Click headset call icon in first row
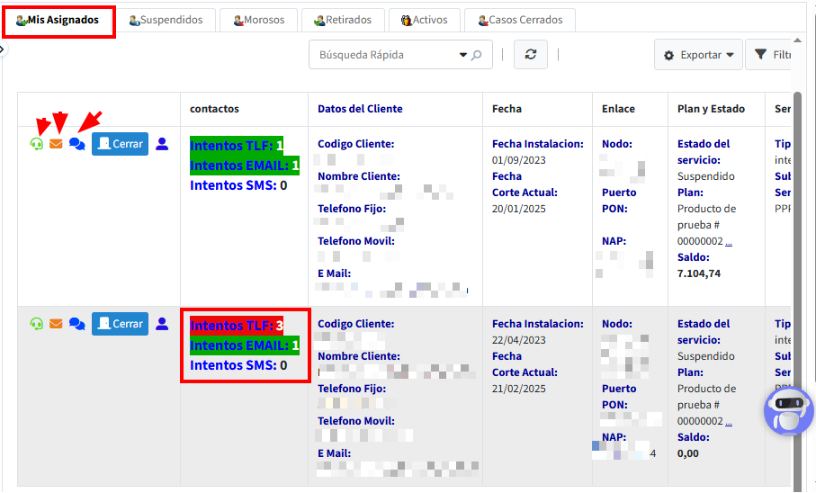 (x=37, y=144)
